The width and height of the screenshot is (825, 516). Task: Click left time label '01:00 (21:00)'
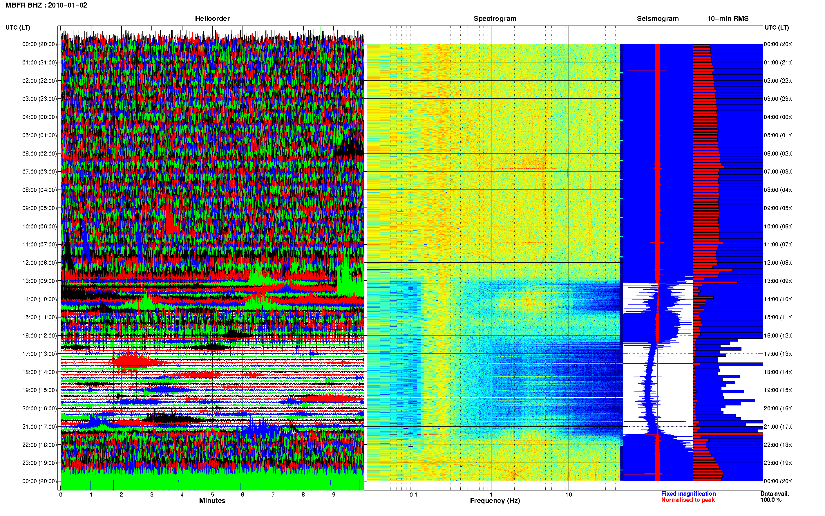[39, 62]
